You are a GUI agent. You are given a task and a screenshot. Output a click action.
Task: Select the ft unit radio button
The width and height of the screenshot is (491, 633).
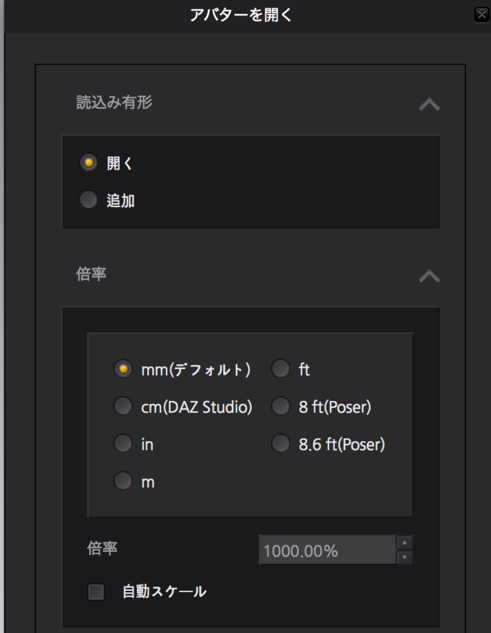(280, 369)
